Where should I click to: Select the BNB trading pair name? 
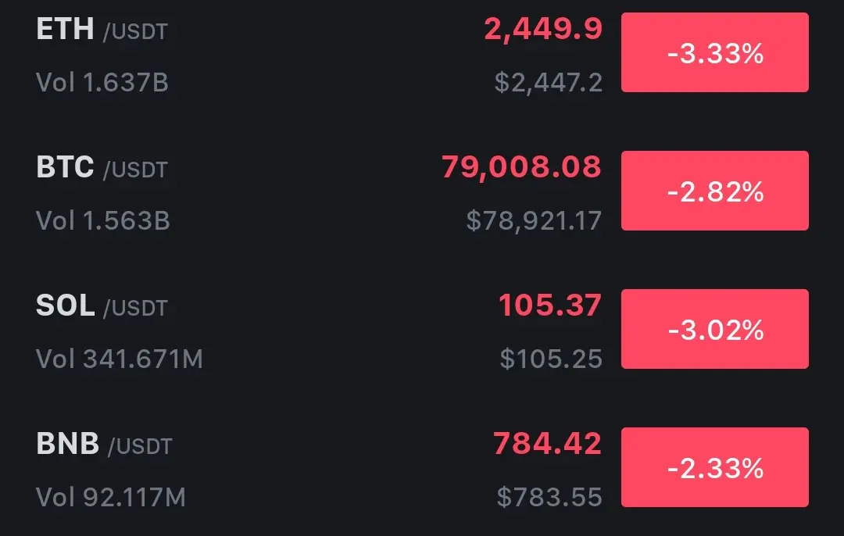pos(103,445)
